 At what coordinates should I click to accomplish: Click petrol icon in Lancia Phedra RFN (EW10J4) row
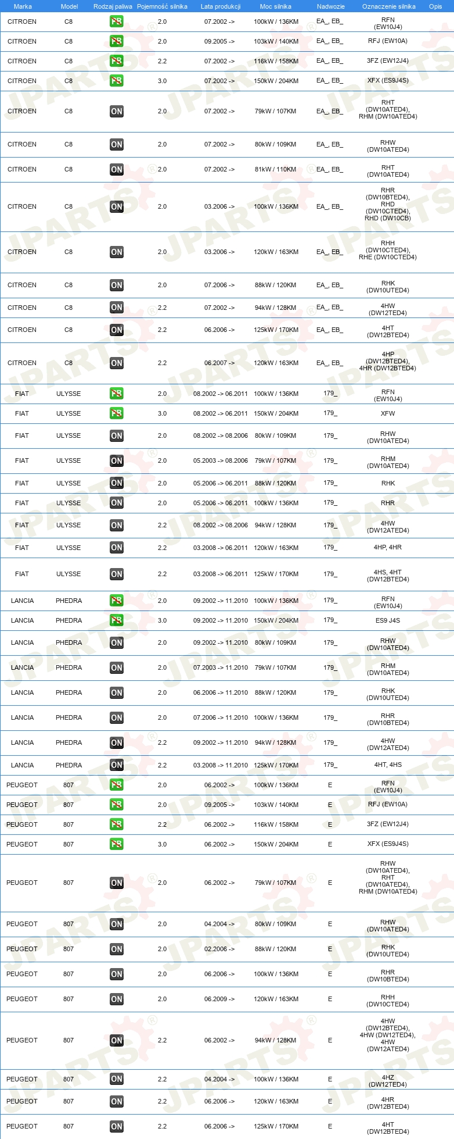click(x=117, y=601)
